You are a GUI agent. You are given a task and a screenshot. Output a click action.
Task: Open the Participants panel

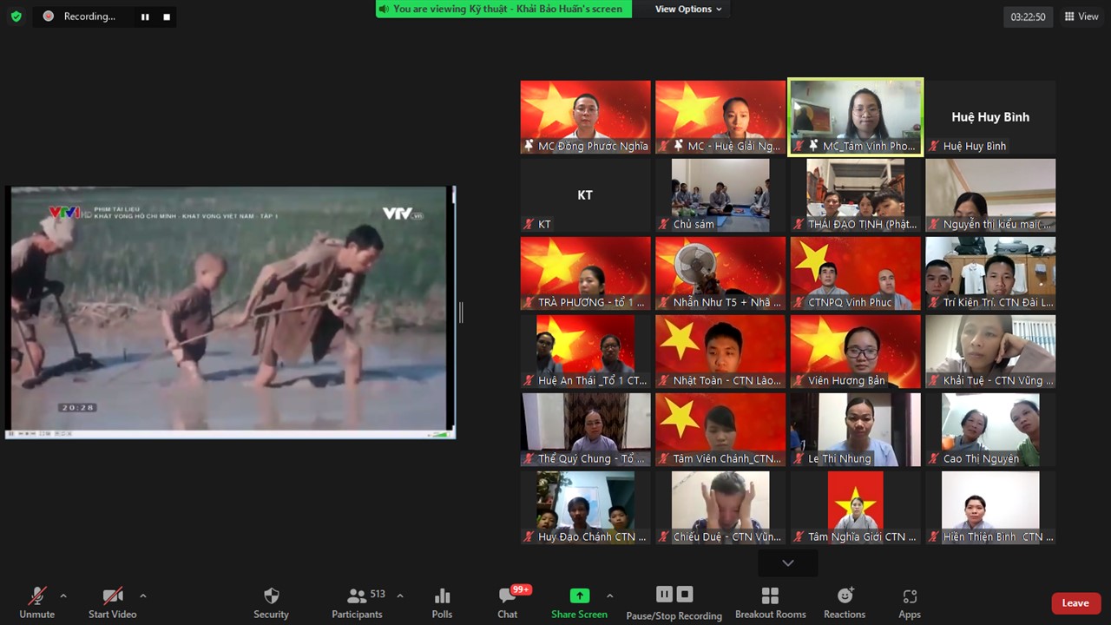(357, 602)
